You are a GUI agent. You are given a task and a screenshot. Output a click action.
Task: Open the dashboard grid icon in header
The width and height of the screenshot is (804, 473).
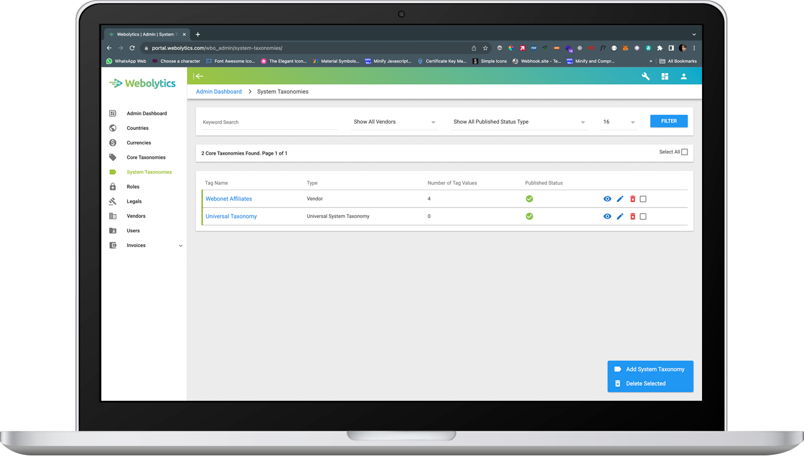664,76
